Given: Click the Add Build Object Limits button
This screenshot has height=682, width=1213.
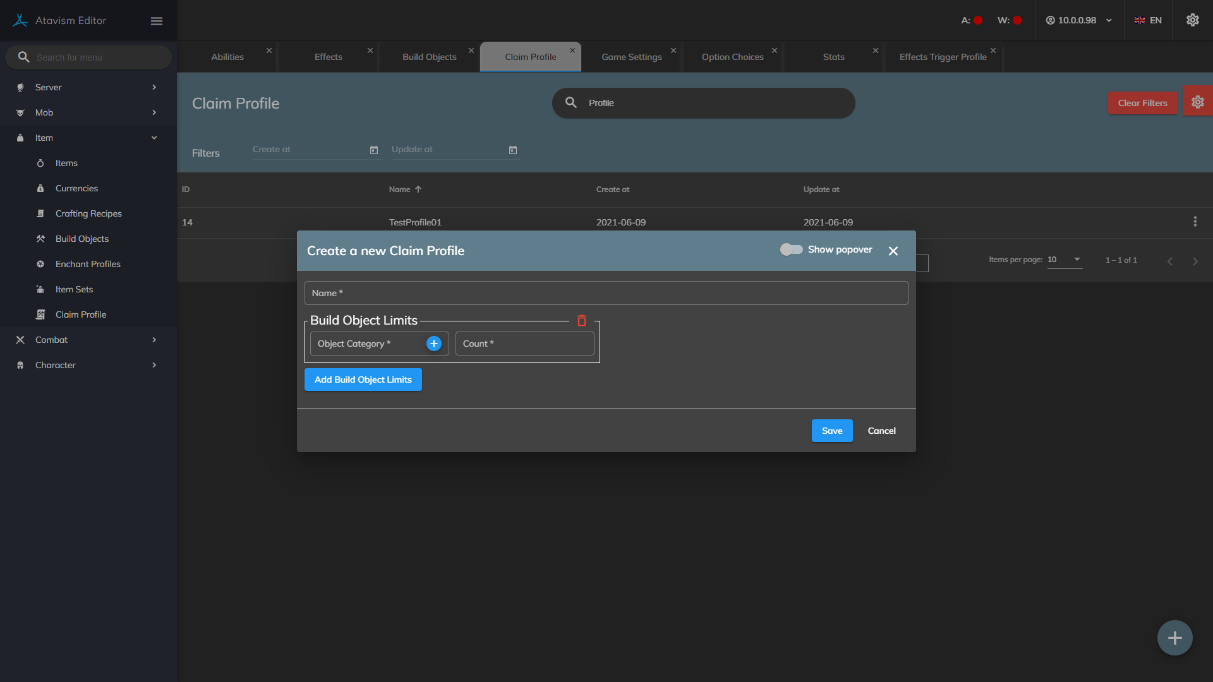Looking at the screenshot, I should click(363, 380).
